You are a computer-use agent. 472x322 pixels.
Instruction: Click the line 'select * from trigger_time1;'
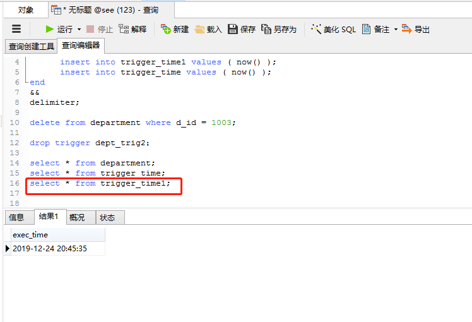[100, 183]
